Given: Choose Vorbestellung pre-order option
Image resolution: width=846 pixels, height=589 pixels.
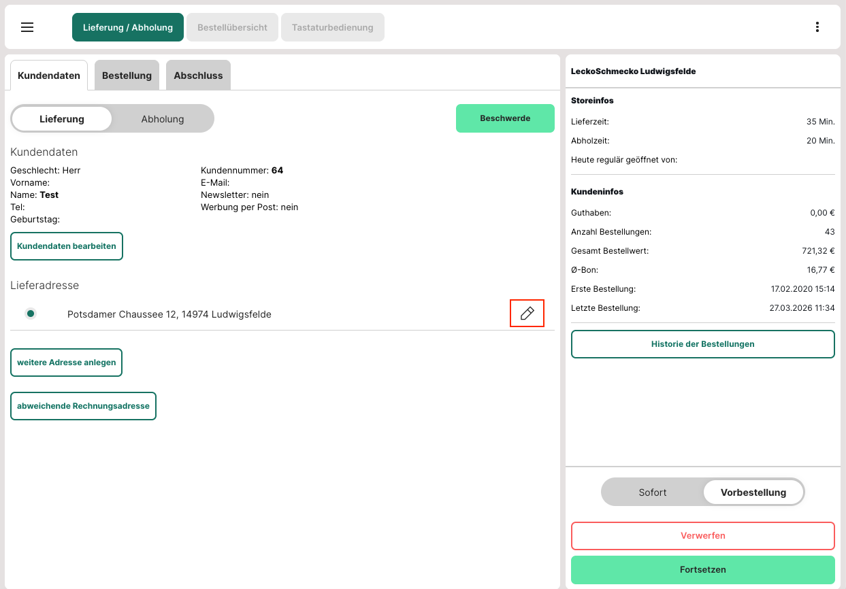Looking at the screenshot, I should [x=753, y=492].
